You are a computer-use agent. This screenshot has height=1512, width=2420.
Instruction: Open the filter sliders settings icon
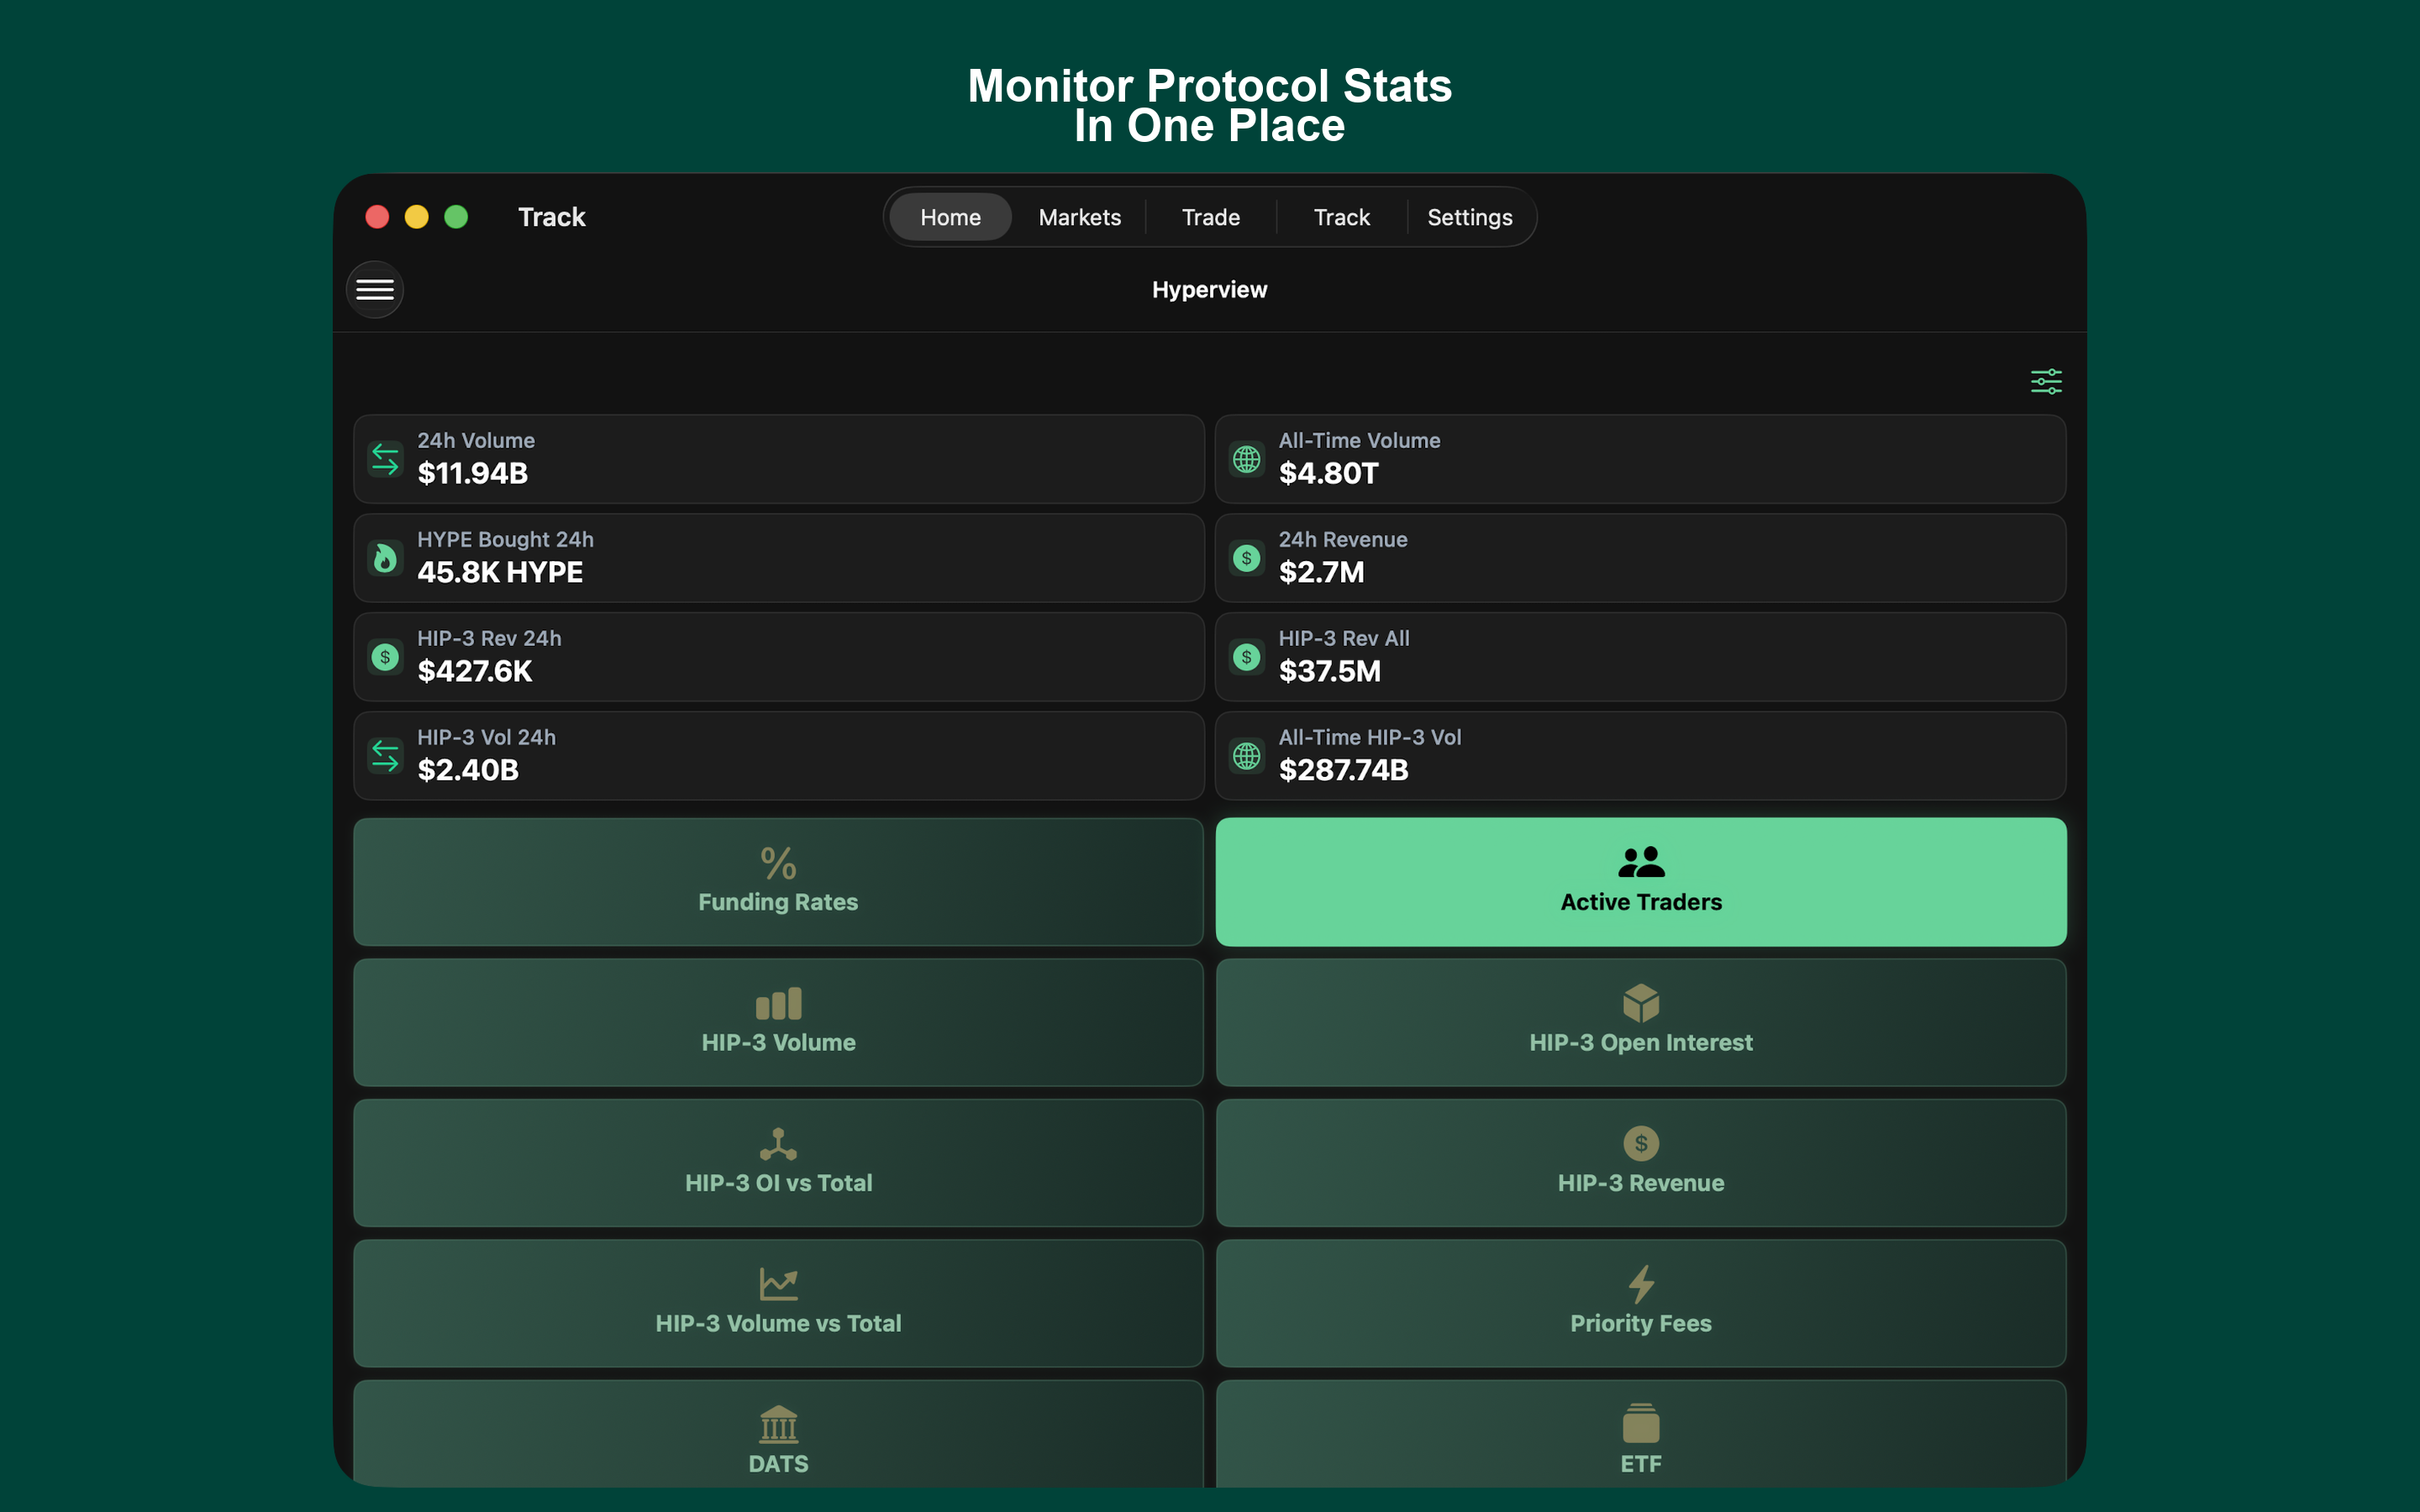pos(2046,381)
